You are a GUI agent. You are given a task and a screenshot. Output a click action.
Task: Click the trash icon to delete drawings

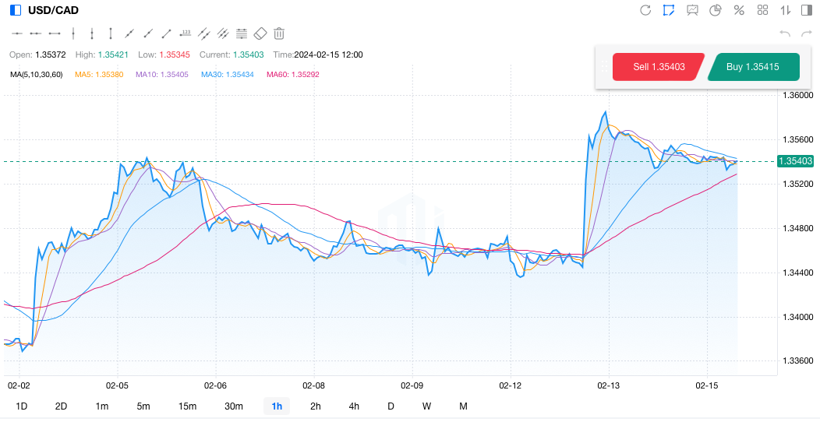pos(279,33)
